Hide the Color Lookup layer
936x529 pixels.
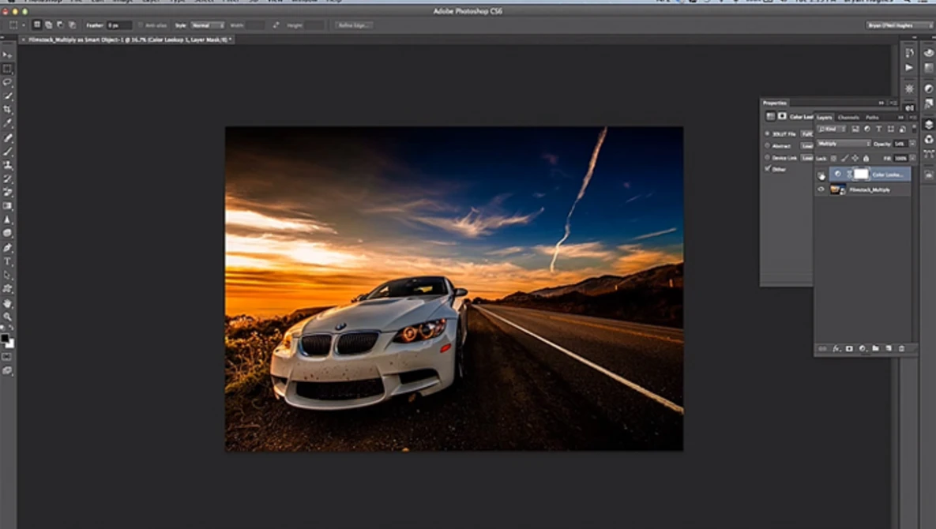(x=821, y=174)
